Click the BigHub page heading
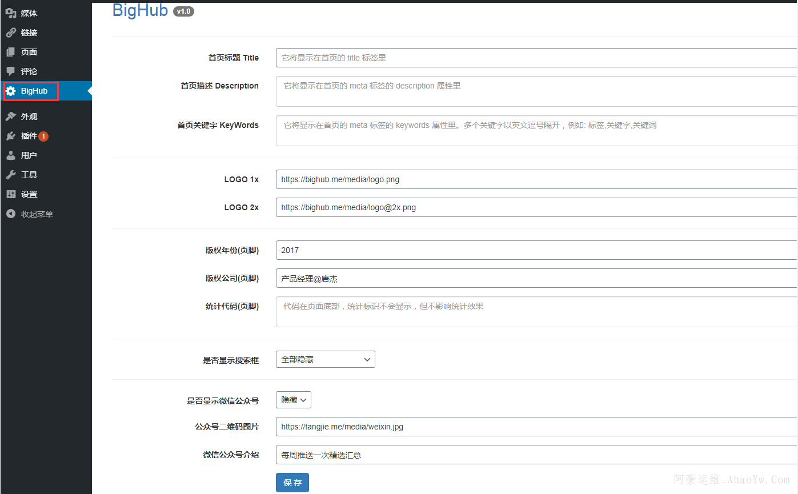This screenshot has height=494, width=798. pos(140,11)
